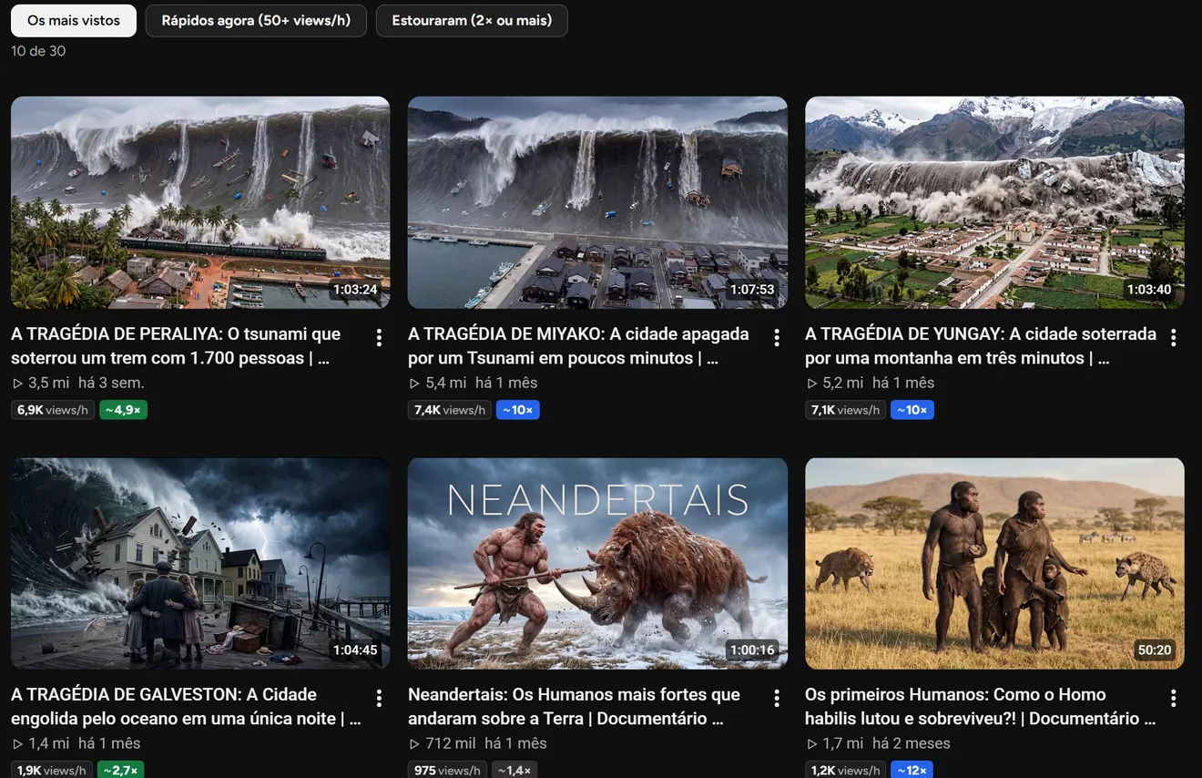Image resolution: width=1202 pixels, height=778 pixels.
Task: Click the '1,9K views/h' badge
Action: click(52, 771)
